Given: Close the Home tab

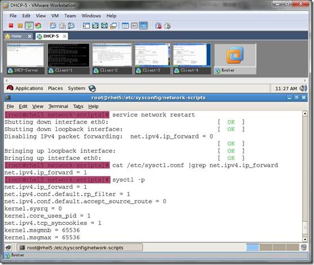Looking at the screenshot, I should pos(30,36).
